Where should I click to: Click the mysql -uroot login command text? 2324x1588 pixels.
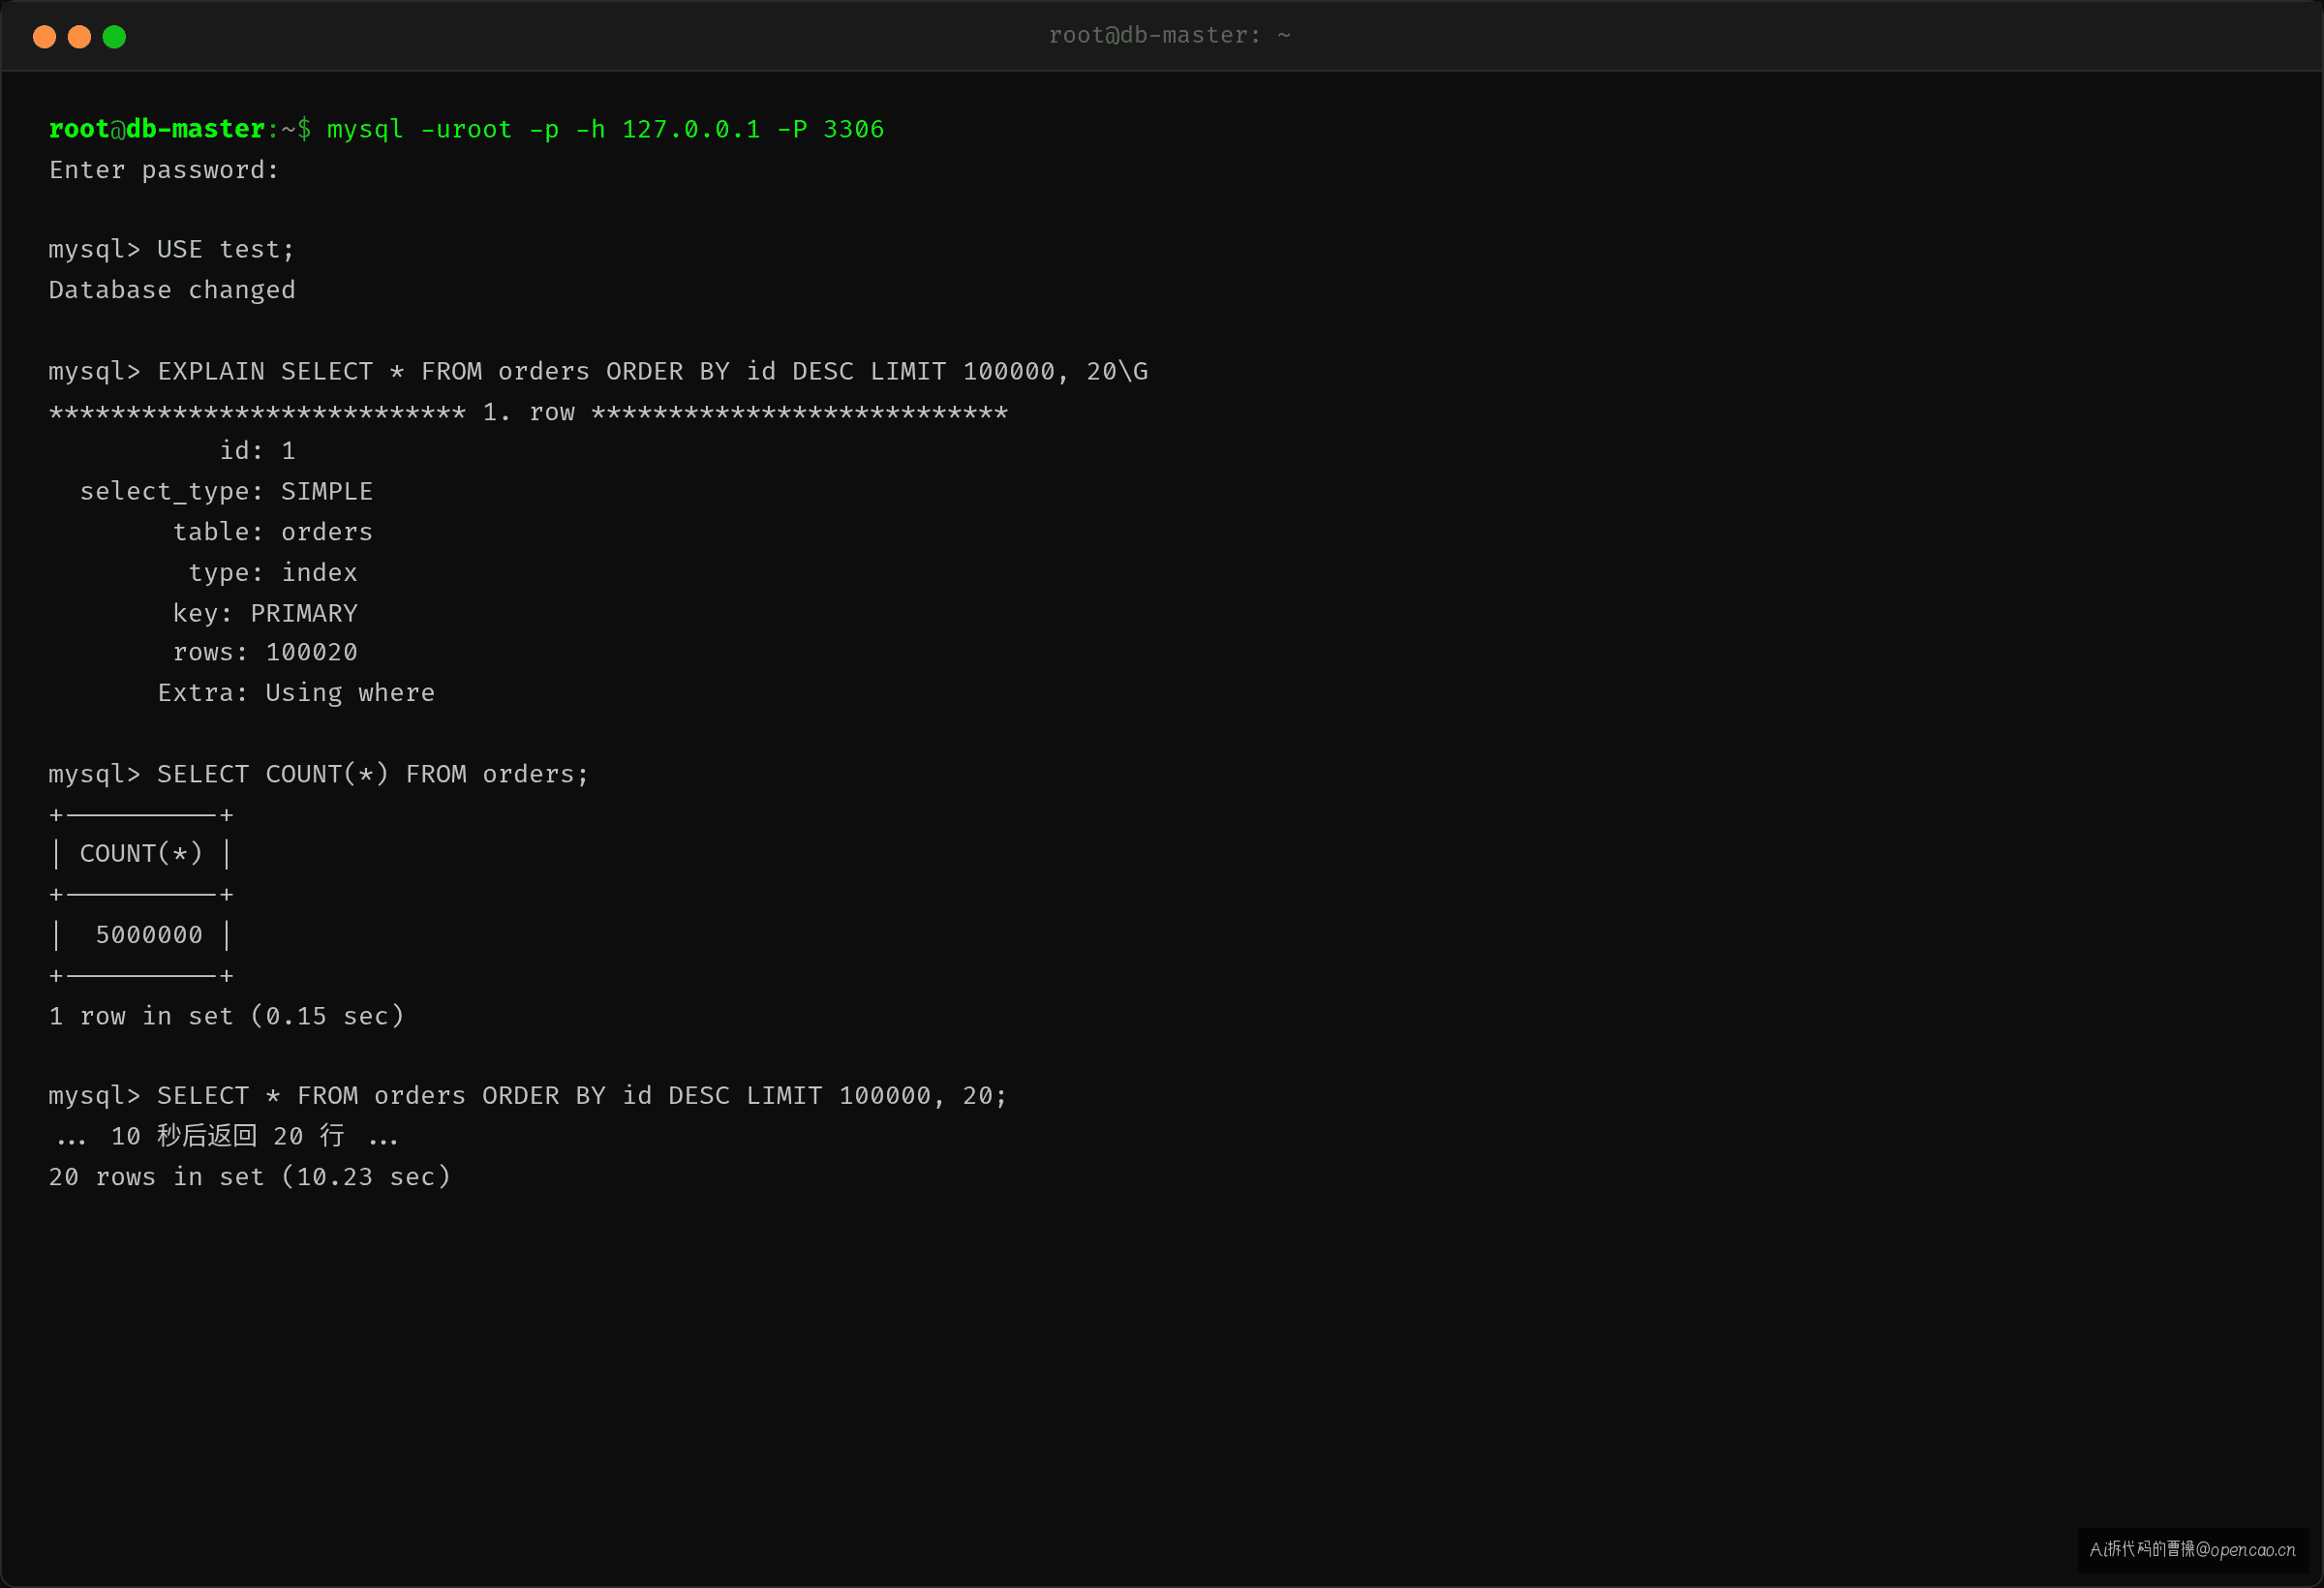point(605,130)
